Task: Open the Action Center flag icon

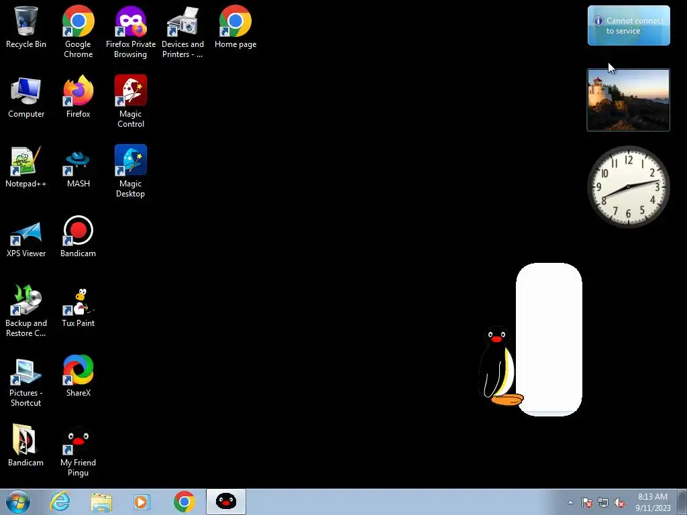Action: coord(587,502)
